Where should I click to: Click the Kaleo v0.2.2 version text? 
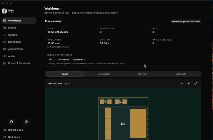(x=11, y=12)
